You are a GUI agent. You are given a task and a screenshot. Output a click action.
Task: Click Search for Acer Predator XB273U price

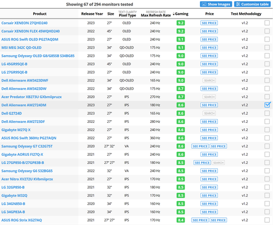[209, 97]
